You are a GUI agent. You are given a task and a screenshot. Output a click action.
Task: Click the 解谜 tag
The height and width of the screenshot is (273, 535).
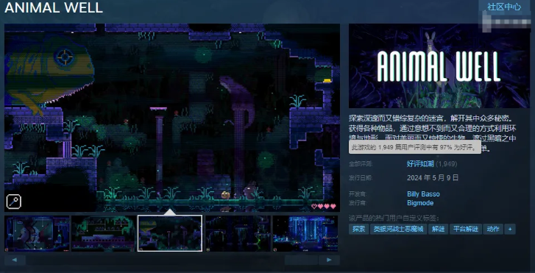(438, 229)
